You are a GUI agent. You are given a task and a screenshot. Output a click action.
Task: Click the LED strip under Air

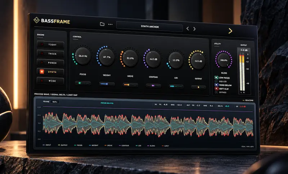click(x=176, y=86)
